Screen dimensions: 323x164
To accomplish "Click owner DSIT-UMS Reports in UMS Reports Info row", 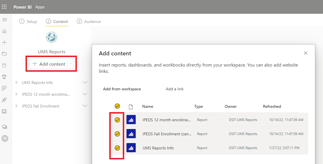I will click(243, 148).
